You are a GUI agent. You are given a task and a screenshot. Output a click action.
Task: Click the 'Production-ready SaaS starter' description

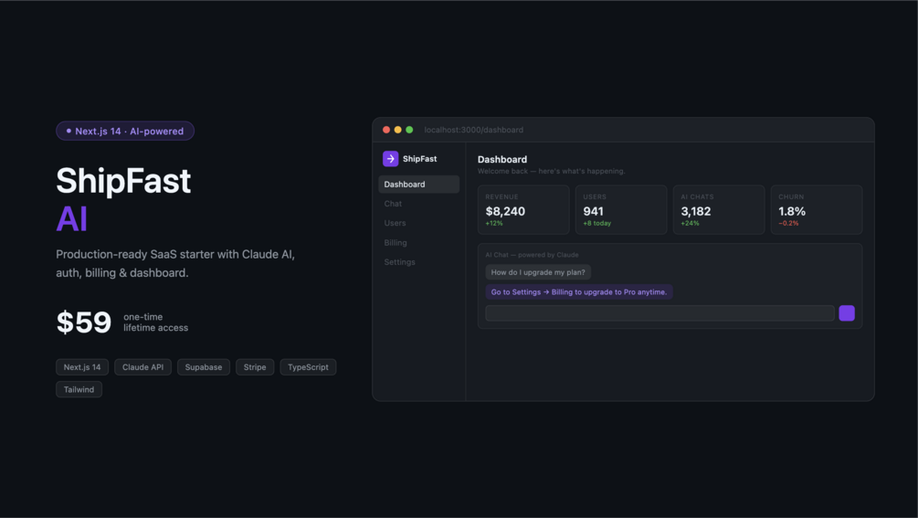[x=175, y=263]
